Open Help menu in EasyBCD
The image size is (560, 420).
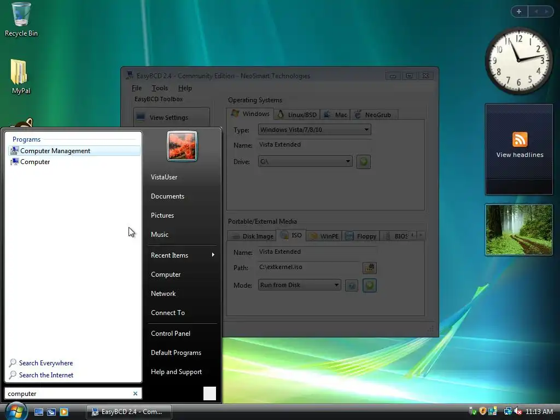185,88
